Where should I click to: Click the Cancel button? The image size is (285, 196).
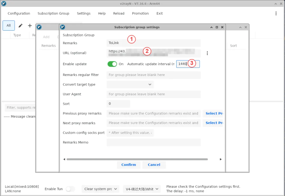pyautogui.click(x=154, y=165)
